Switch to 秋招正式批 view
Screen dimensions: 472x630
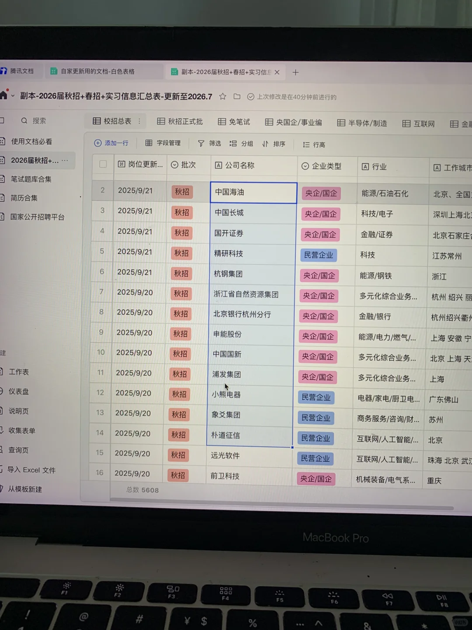[x=180, y=122]
